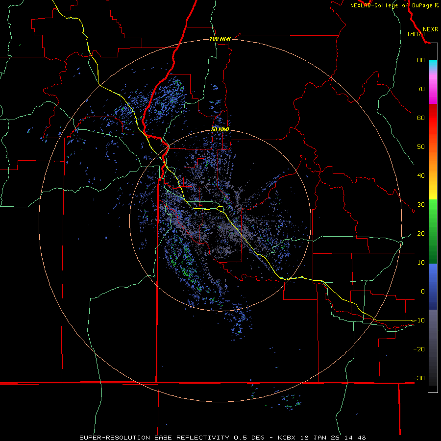Click the KCBX radar station identifier

(x=288, y=438)
